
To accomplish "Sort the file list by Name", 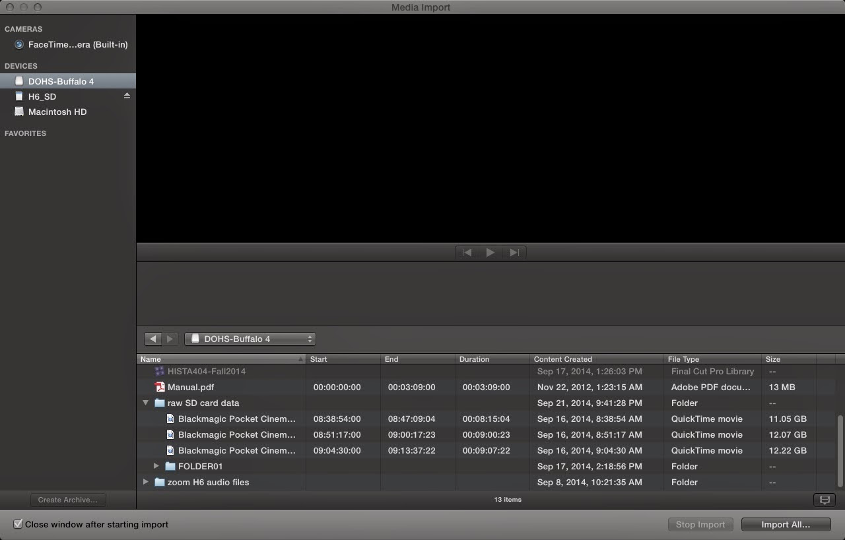I will (x=221, y=359).
